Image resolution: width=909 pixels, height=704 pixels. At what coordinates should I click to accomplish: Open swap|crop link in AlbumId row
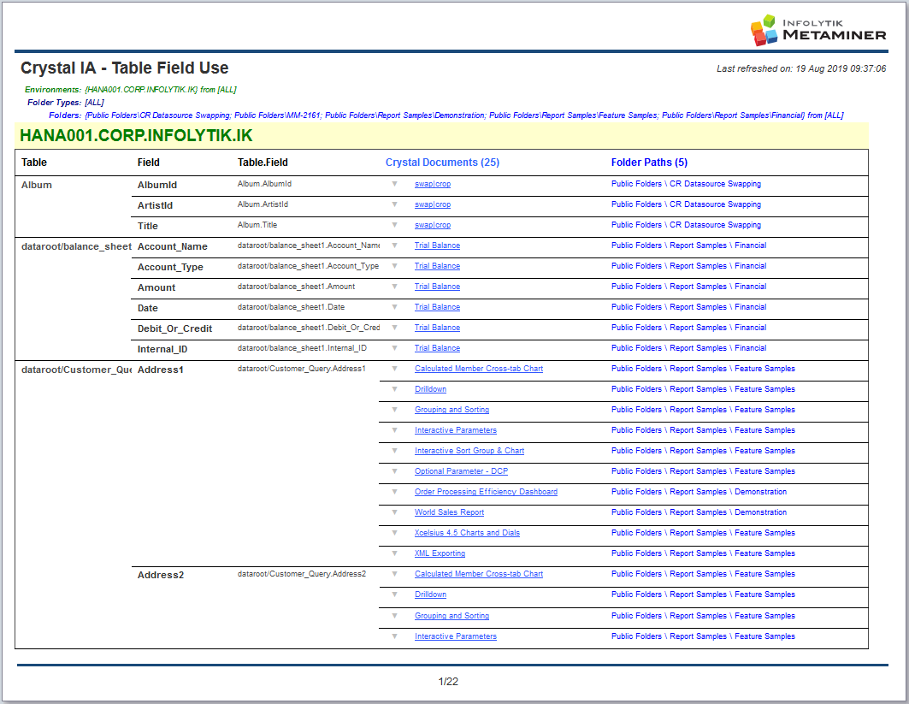click(x=433, y=184)
